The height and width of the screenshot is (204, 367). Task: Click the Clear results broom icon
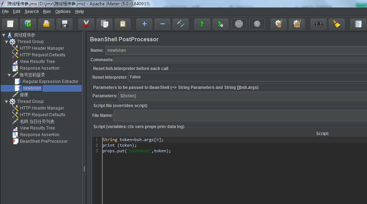[278, 24]
